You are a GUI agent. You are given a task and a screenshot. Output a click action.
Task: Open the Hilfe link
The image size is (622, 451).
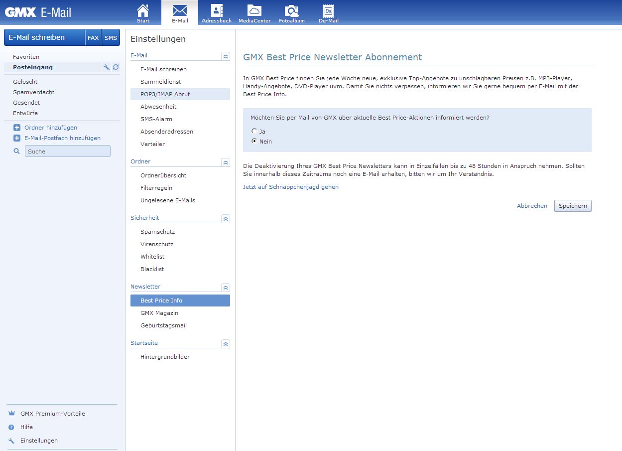(26, 427)
